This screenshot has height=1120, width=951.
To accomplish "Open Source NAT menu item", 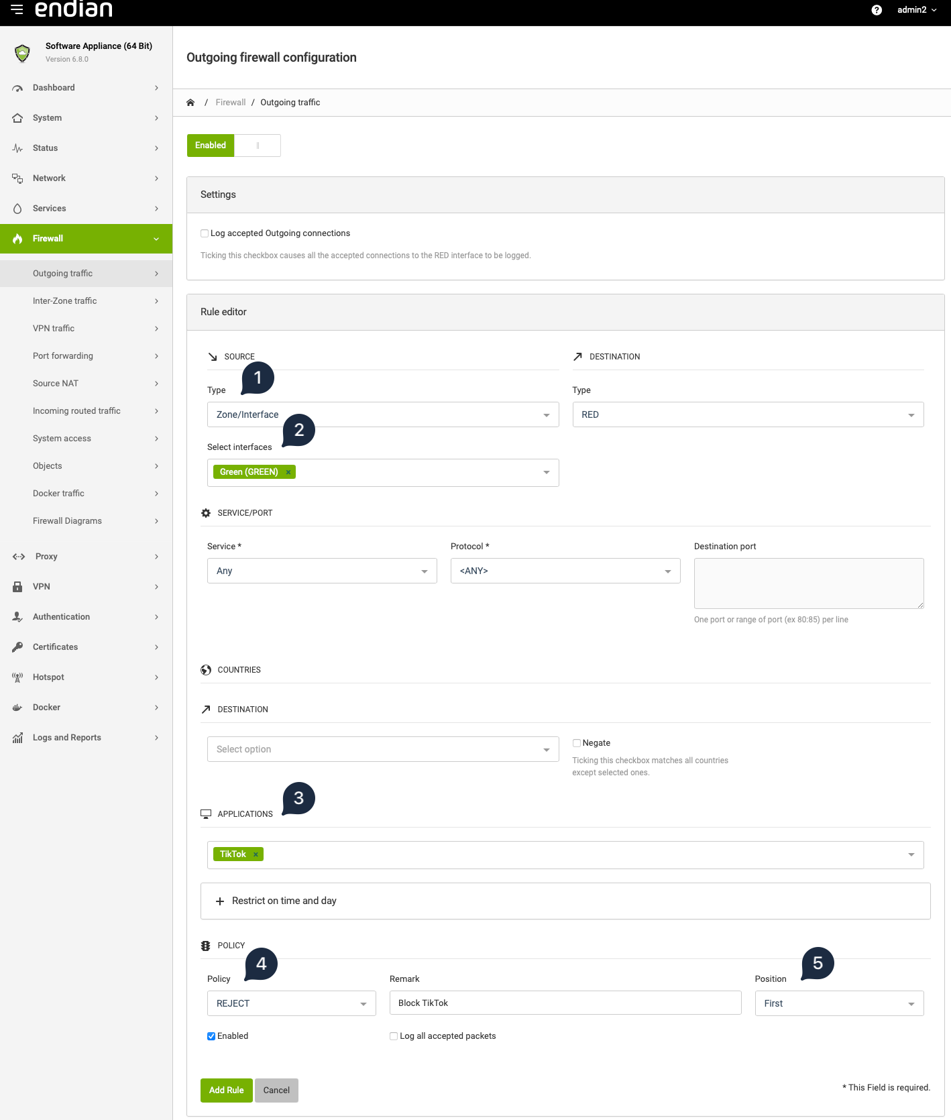I will pos(86,384).
